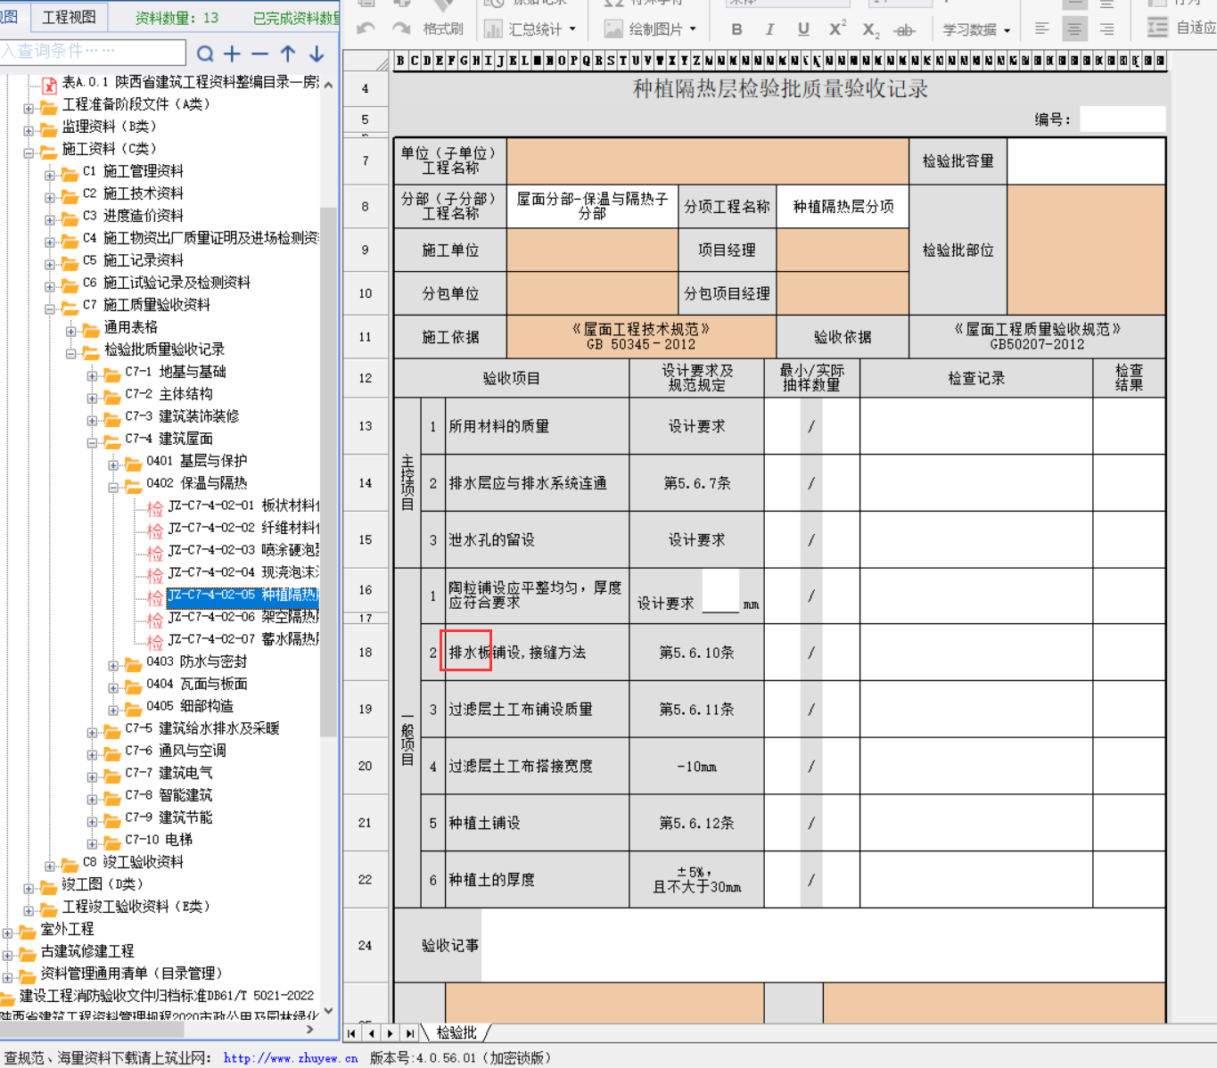The image size is (1217, 1068).
Task: Open JZ-C7-4-02-07 蓄水隔热 form
Action: point(243,639)
